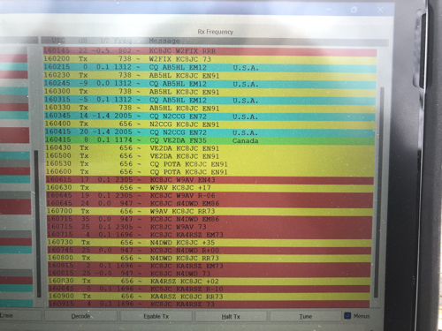Select KC8JC KA4RSZ EM73 at 160715
Viewport: 442px width, 331px height.
[210, 235]
